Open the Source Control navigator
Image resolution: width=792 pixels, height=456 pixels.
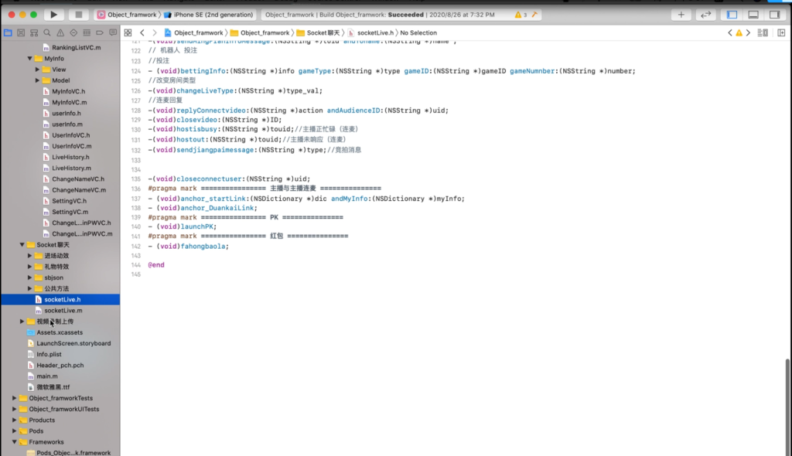[x=21, y=32]
